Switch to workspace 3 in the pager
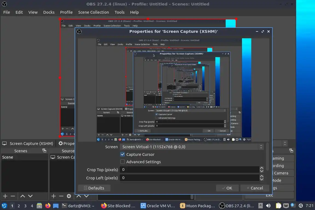The width and height of the screenshot is (315, 210). pyautogui.click(x=25, y=206)
